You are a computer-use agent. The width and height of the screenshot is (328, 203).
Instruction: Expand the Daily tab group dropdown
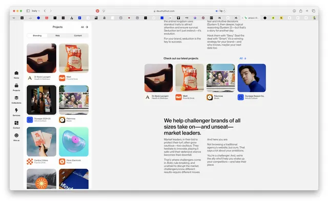click(35, 11)
